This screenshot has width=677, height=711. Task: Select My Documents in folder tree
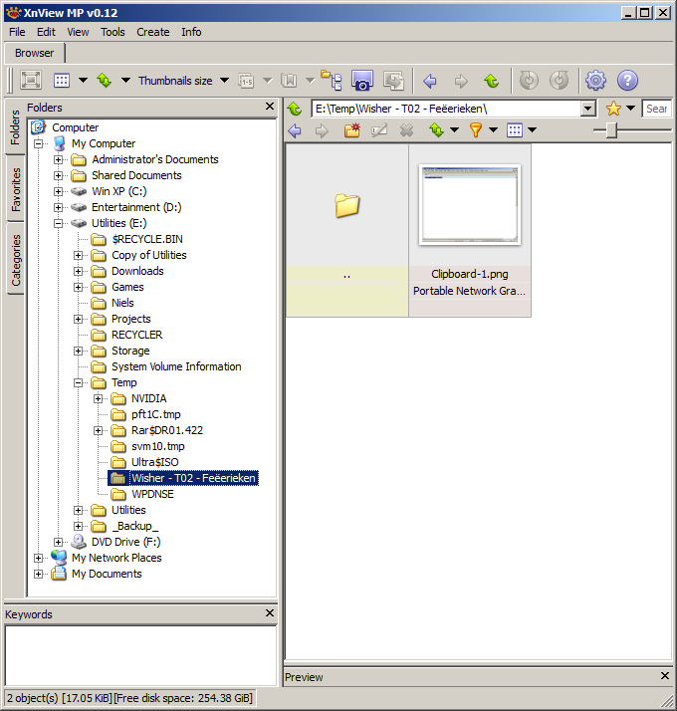[107, 574]
